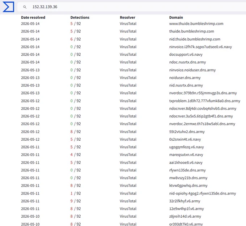
Task: Open domain thuide.bumbleshrimp.com
Action: (x=192, y=31)
